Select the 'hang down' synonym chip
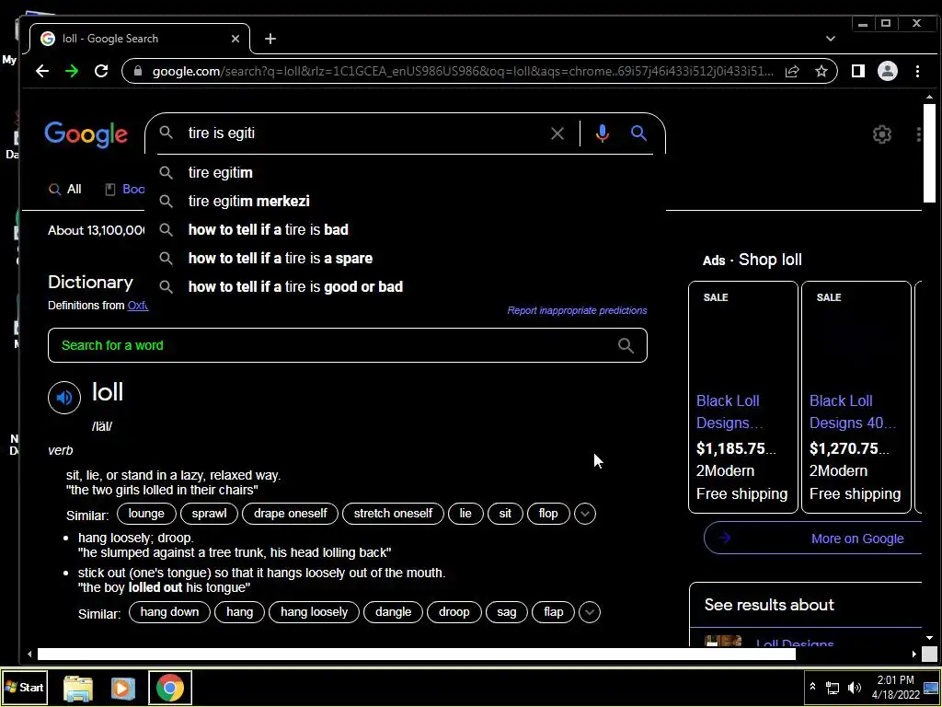Image resolution: width=942 pixels, height=707 pixels. coord(169,612)
